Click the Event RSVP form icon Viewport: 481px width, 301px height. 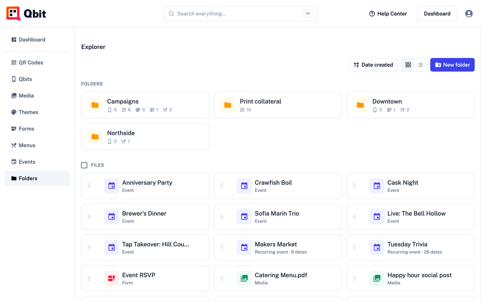[x=112, y=278]
